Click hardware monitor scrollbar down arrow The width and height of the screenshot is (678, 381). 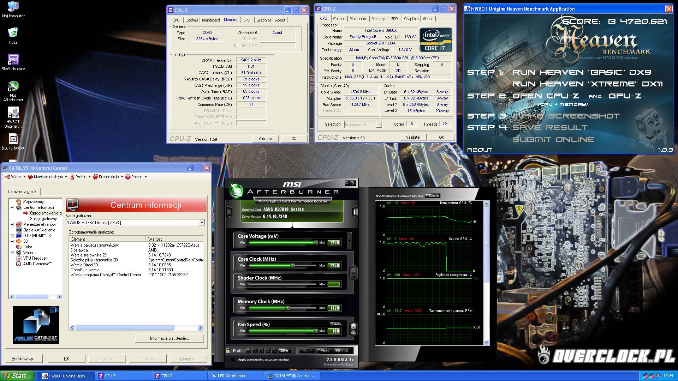[487, 342]
